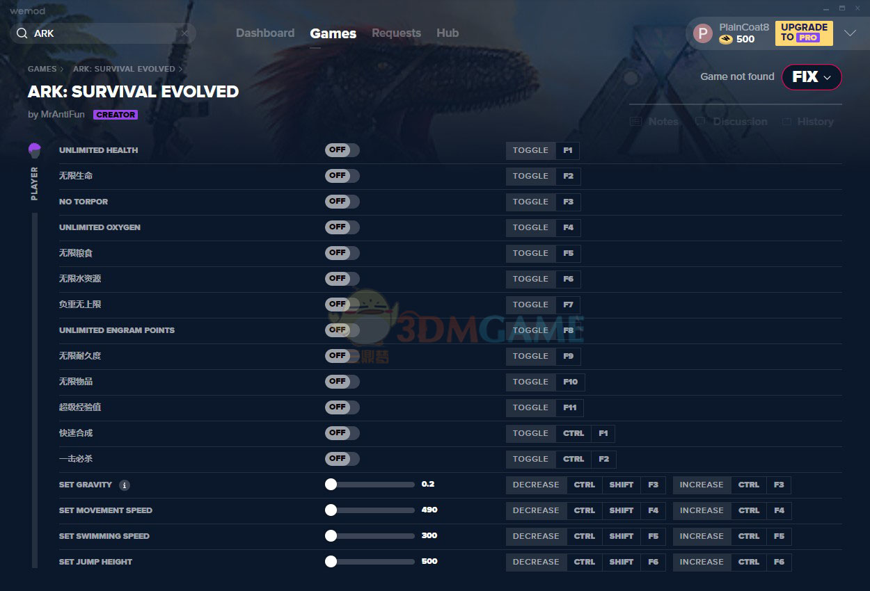The height and width of the screenshot is (591, 870).
Task: Switch to the Dashboard tab
Action: [x=265, y=33]
